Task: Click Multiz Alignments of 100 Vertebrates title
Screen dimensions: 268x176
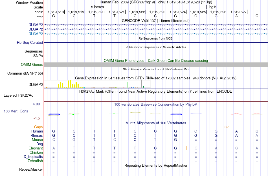Action: tap(156, 123)
